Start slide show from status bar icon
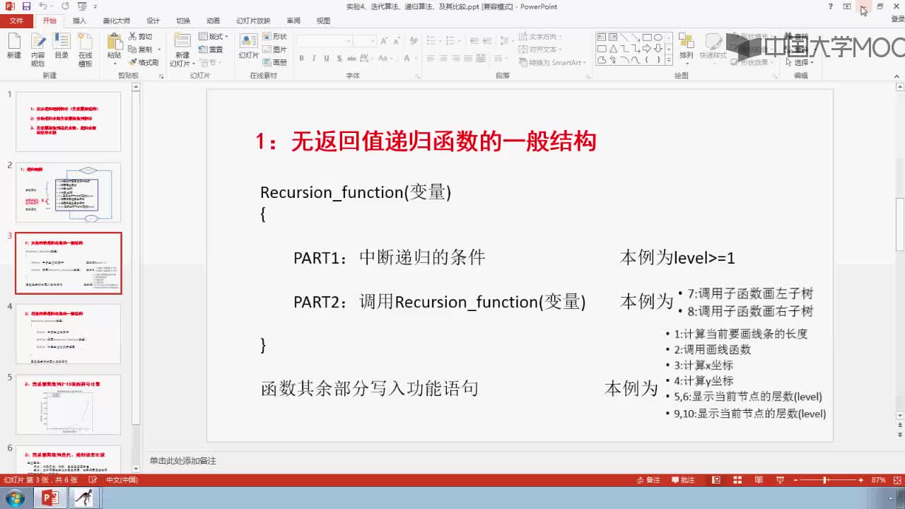905x509 pixels. tap(780, 480)
